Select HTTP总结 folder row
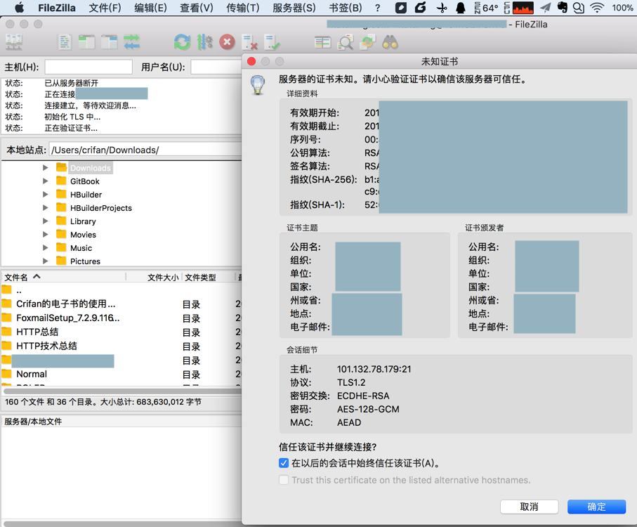The width and height of the screenshot is (637, 527). pos(121,332)
